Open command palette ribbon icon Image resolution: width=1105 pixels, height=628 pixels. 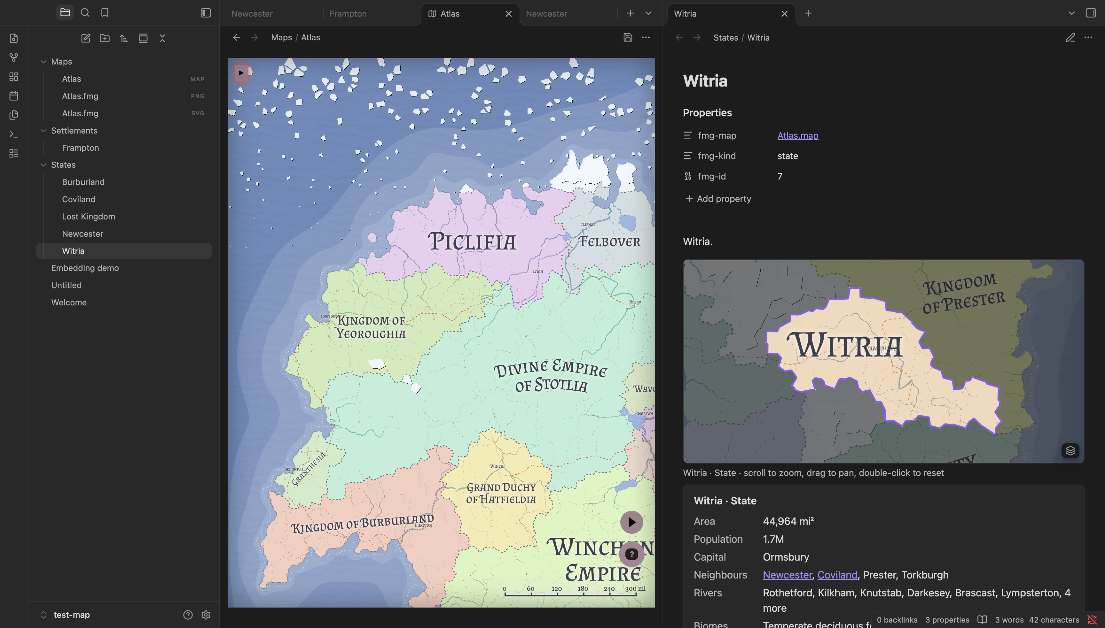[x=14, y=134]
